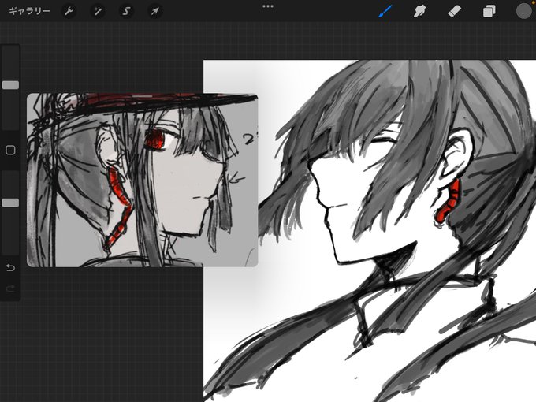Open the Adjustments magic wand menu
The width and height of the screenshot is (536, 402).
point(98,11)
